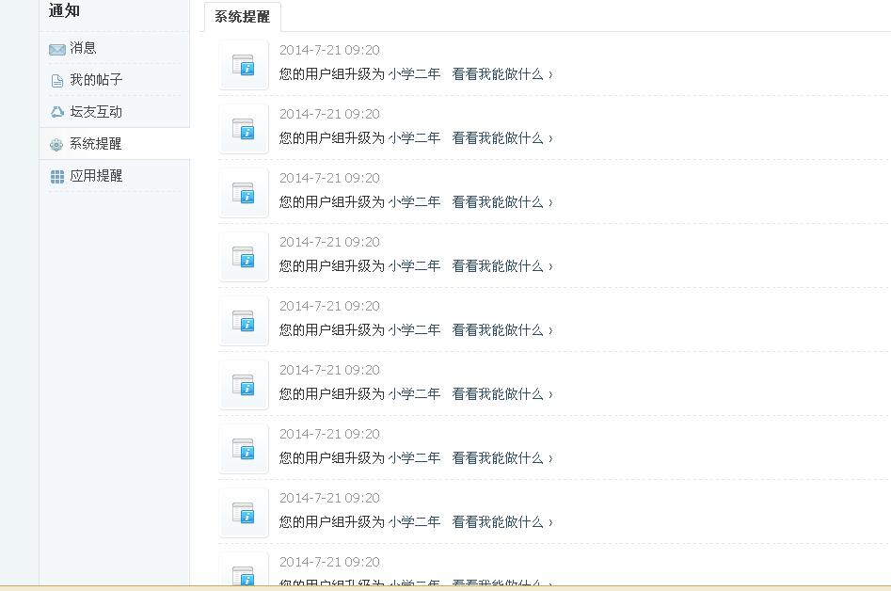The image size is (891, 591).
Task: Click the document icon beside 我的帖子
Action: pos(57,81)
